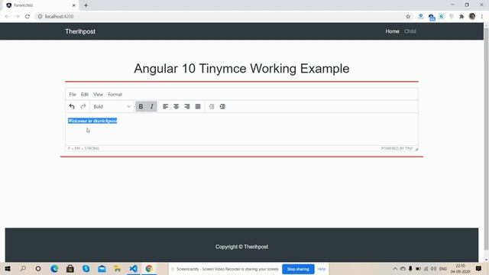This screenshot has width=489, height=275.
Task: Open Windows taskbar search
Action: [23, 269]
